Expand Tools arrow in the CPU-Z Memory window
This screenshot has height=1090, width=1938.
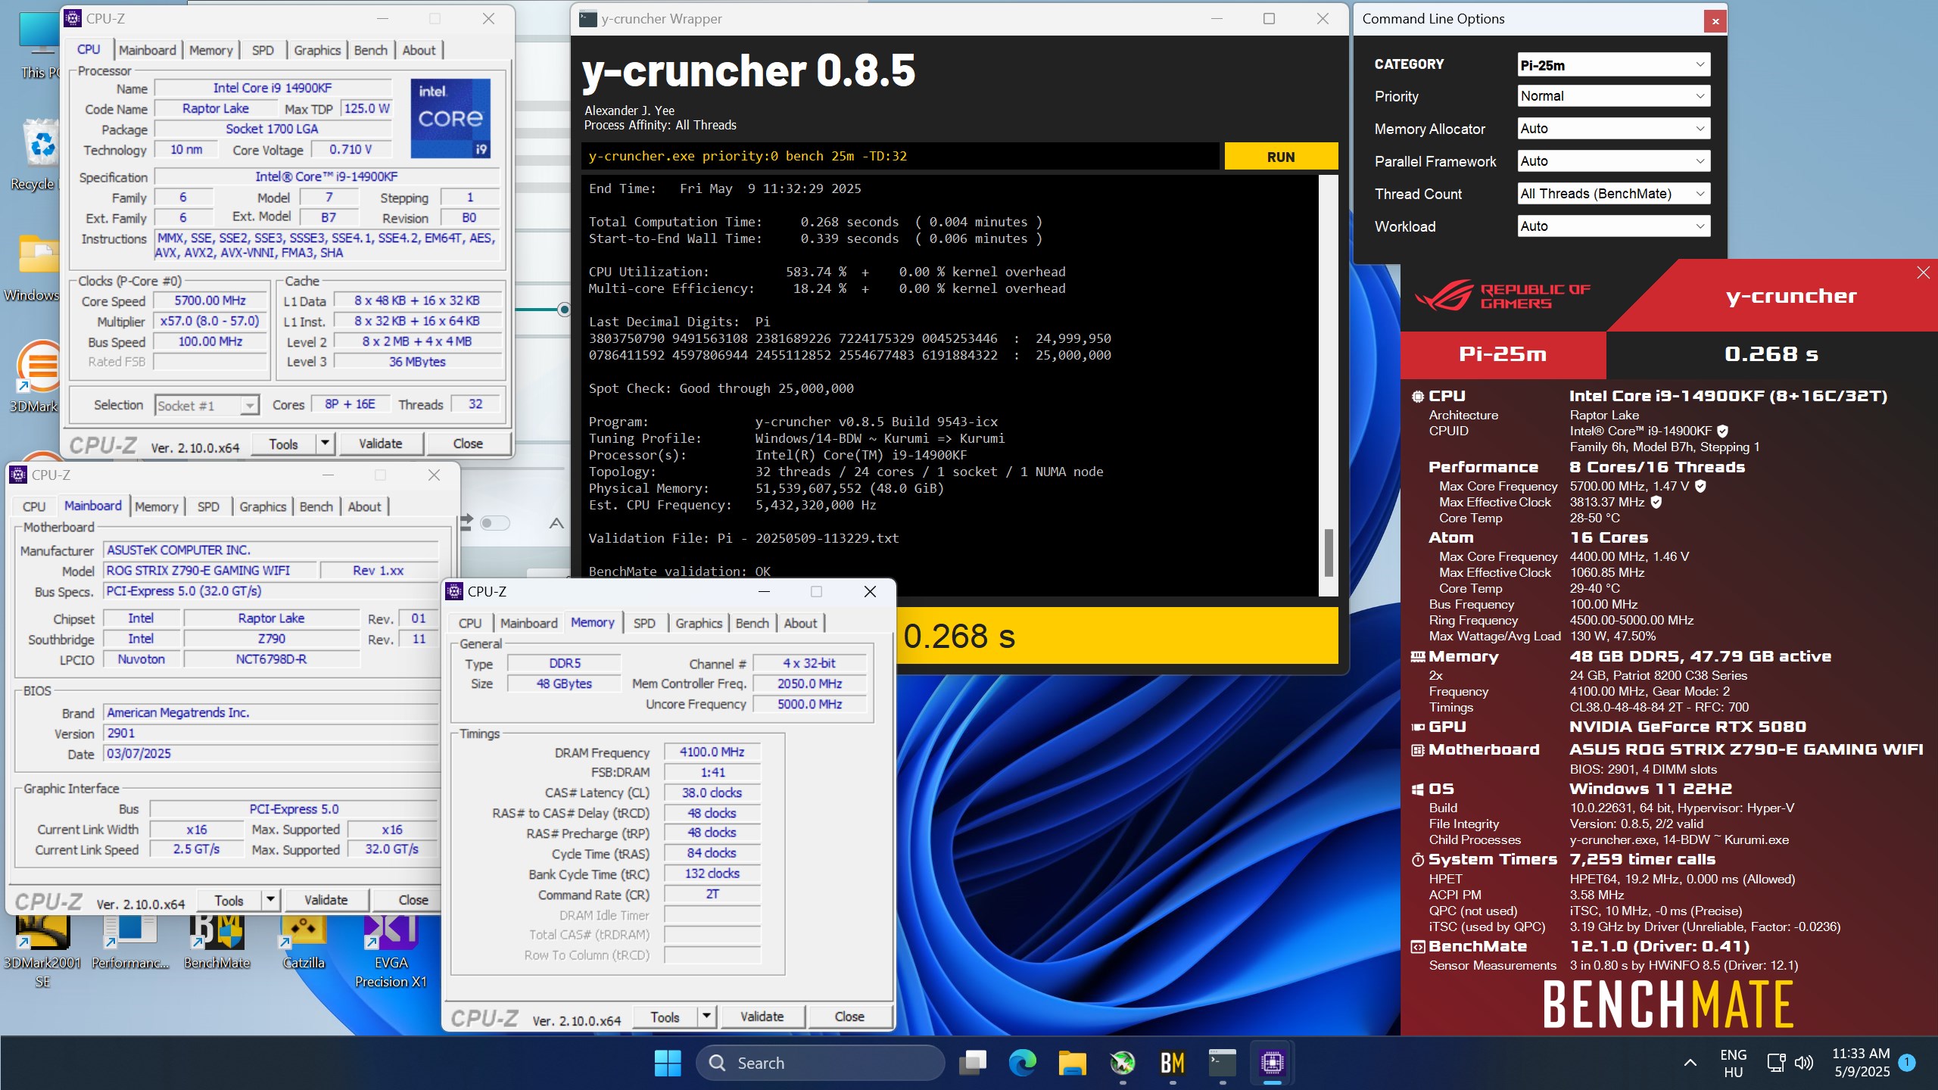tap(706, 1017)
